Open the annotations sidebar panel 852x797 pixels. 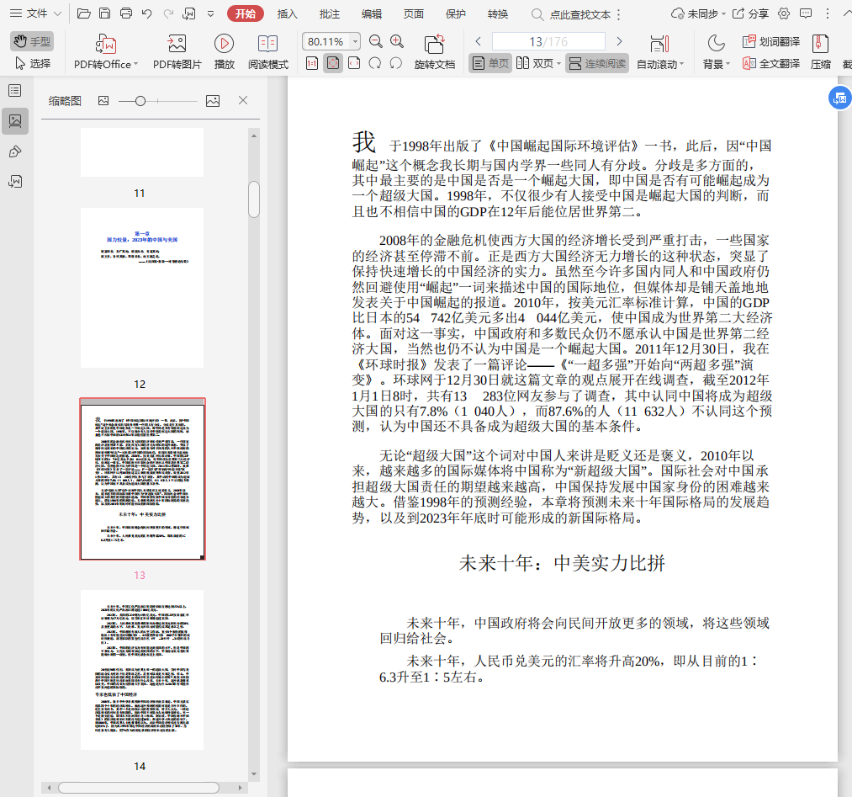click(x=15, y=151)
